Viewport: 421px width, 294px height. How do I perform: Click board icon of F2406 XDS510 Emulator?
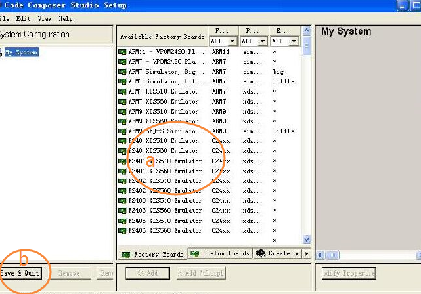click(122, 221)
